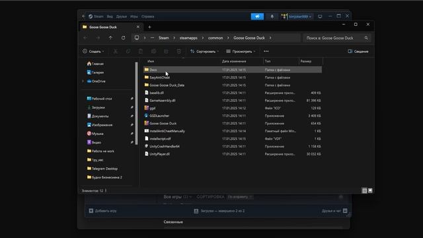
Task: Go back in Explorer navigation
Action: tap(85, 38)
